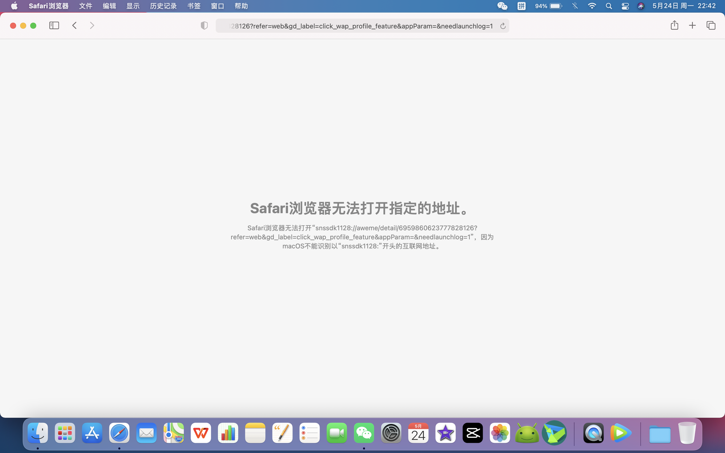Image resolution: width=725 pixels, height=453 pixels.
Task: Open System Preferences from the Dock
Action: coord(391,433)
